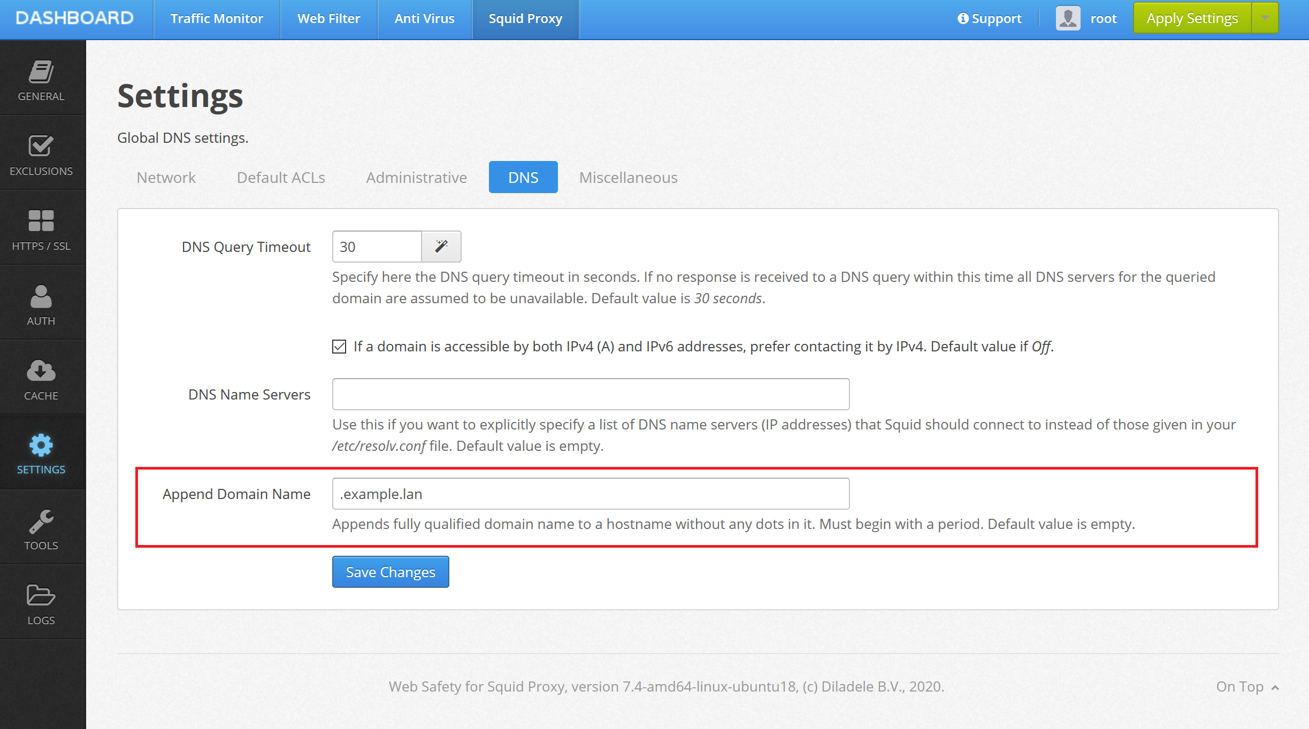Open Anti Virus in top navigation
This screenshot has height=729, width=1309.
(425, 19)
